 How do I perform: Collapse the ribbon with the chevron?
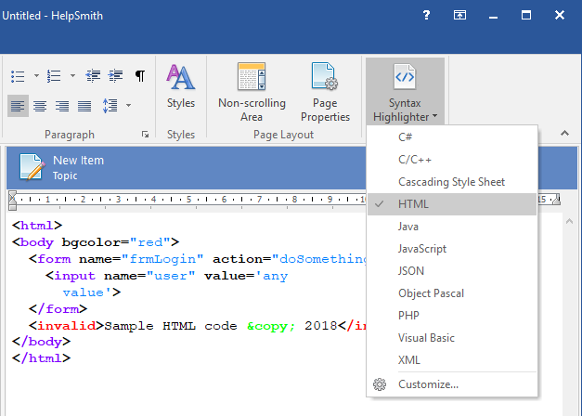click(564, 133)
